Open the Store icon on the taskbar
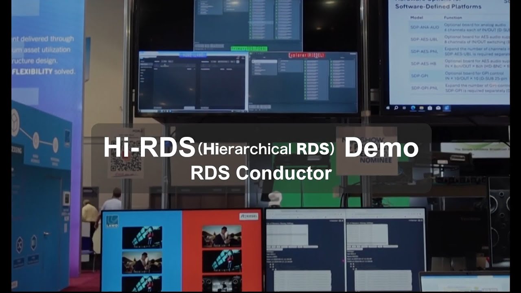The height and width of the screenshot is (293, 521). point(430,108)
